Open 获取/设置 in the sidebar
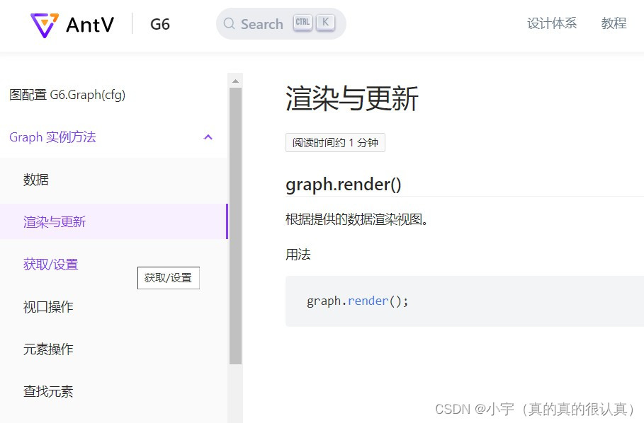The width and height of the screenshot is (644, 423). (50, 264)
